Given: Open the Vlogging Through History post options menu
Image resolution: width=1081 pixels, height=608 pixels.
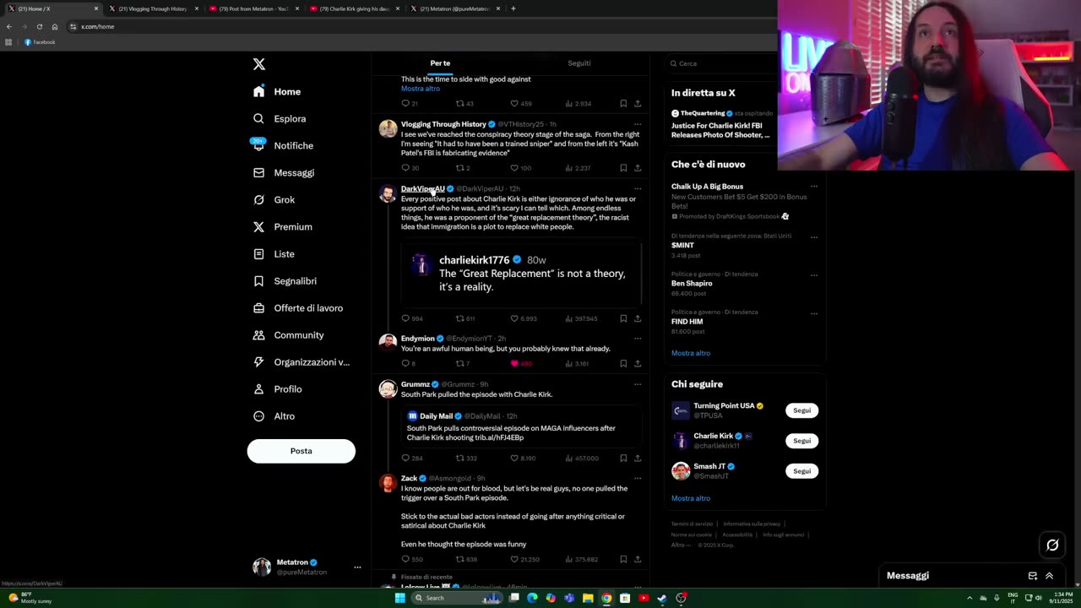Looking at the screenshot, I should [x=638, y=124].
